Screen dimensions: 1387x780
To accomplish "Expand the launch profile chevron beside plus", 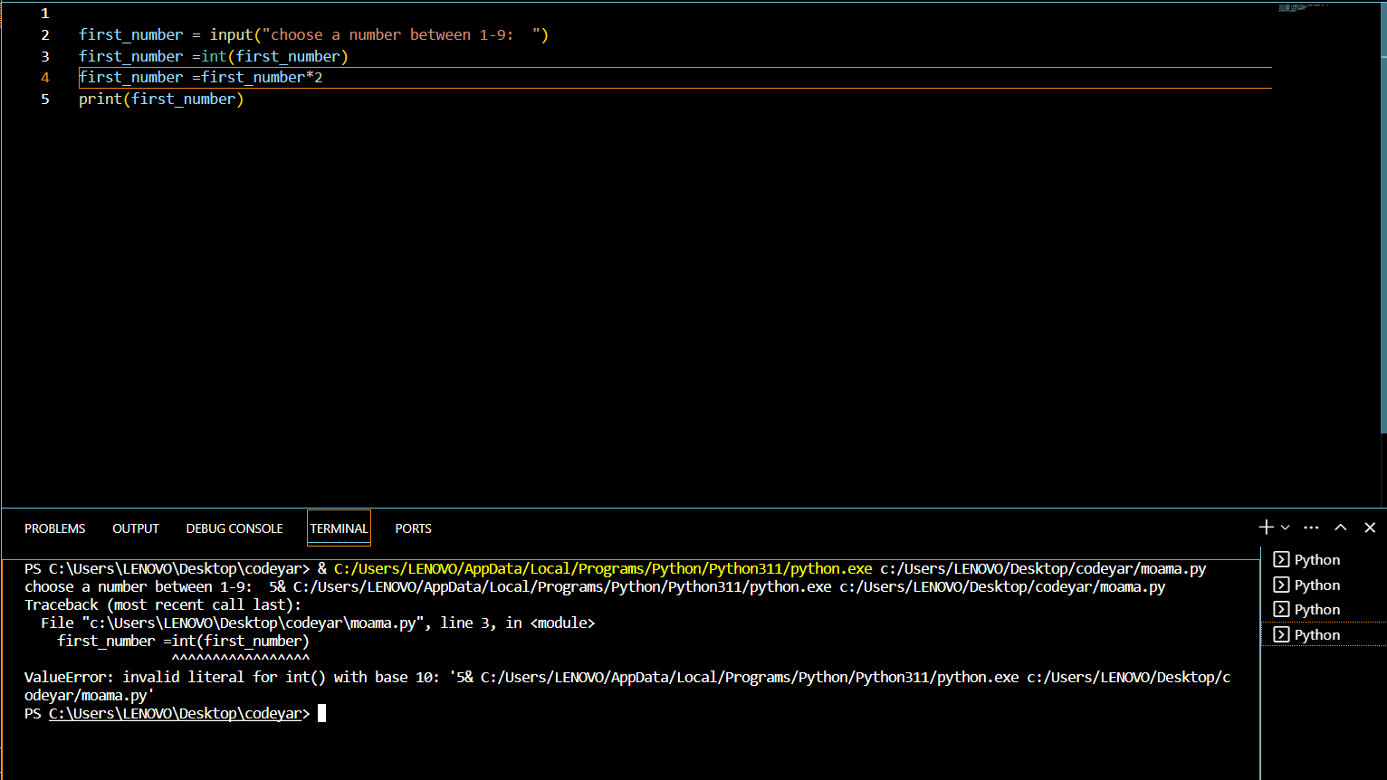I will (x=1285, y=528).
